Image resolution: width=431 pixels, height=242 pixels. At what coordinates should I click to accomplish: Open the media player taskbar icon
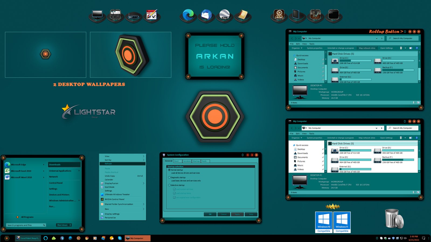pos(95,238)
